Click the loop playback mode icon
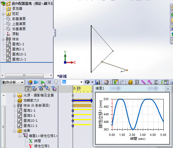This screenshot has height=148, width=173. (87, 82)
